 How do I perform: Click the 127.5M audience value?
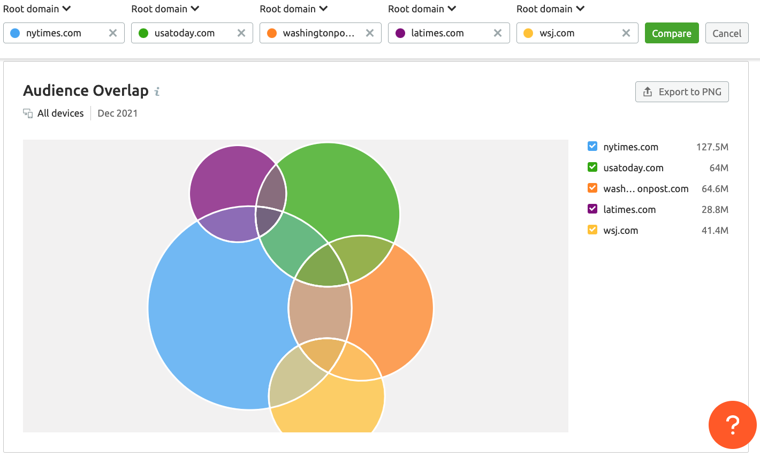[x=712, y=147]
